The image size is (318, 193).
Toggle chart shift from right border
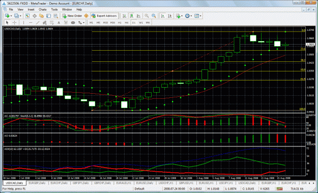click(170, 16)
